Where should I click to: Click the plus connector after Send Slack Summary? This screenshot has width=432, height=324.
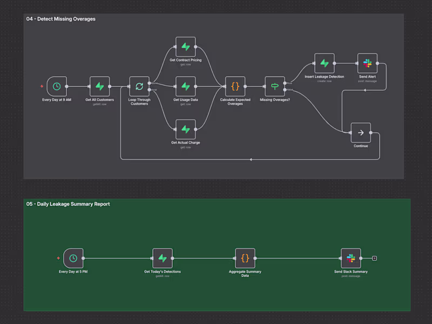click(375, 258)
